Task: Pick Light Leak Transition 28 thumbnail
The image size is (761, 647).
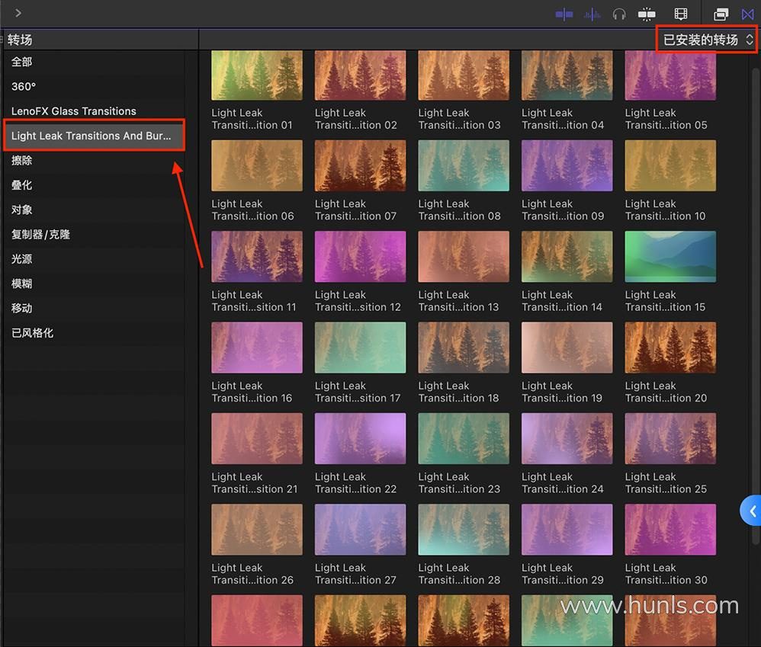Action: click(x=464, y=530)
